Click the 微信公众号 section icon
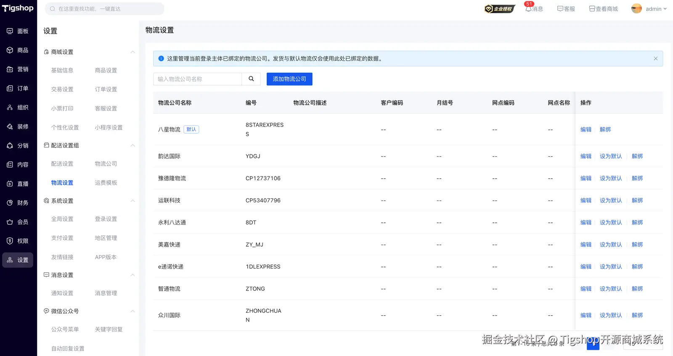The image size is (673, 356). (x=46, y=311)
